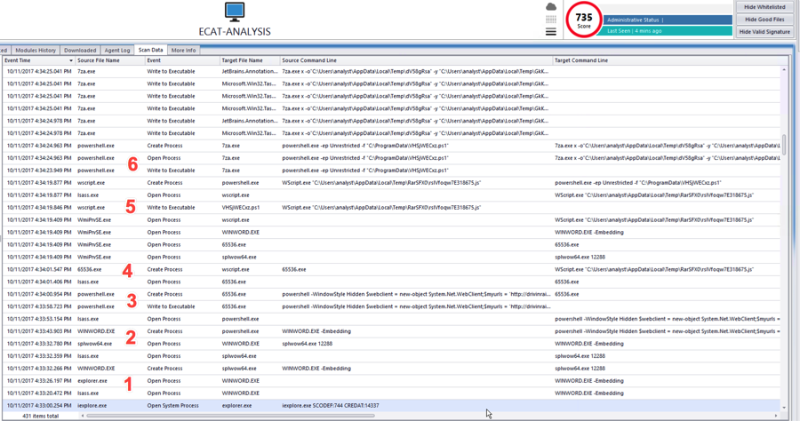800x421 pixels.
Task: Switch to the More Info tab
Action: click(x=184, y=51)
